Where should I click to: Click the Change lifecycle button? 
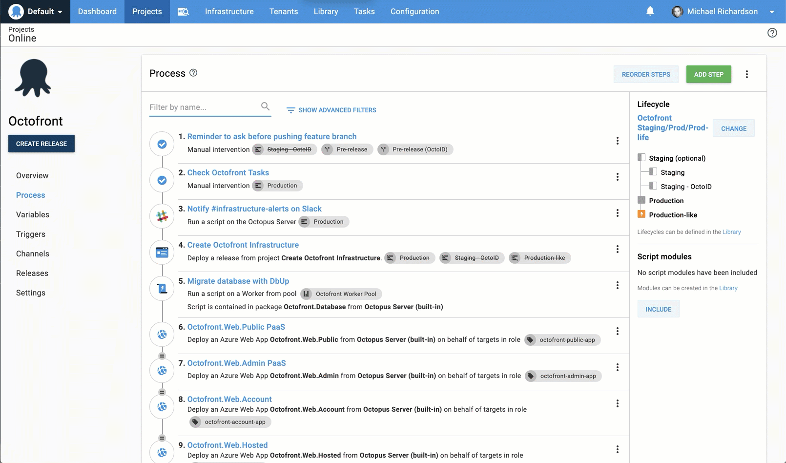point(734,128)
